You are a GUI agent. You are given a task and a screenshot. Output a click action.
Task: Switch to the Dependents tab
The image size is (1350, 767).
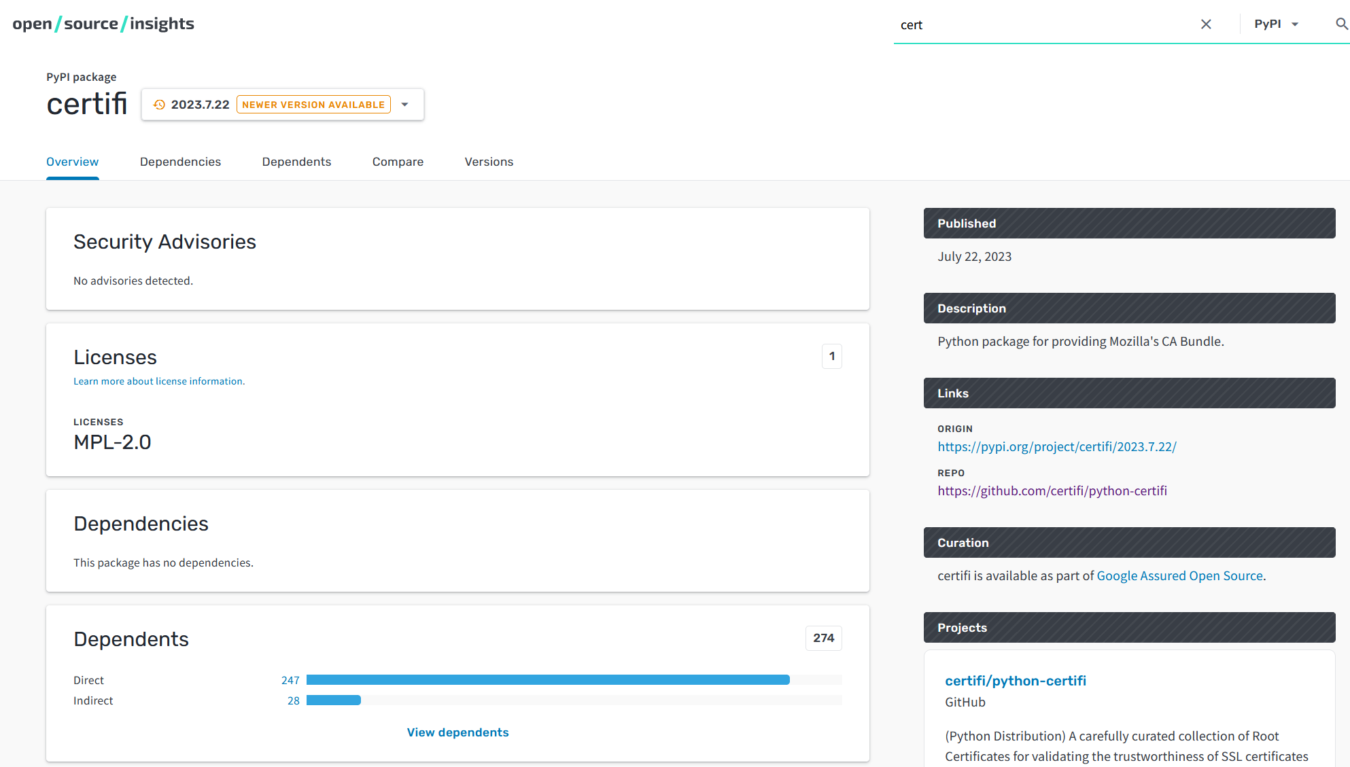point(296,162)
